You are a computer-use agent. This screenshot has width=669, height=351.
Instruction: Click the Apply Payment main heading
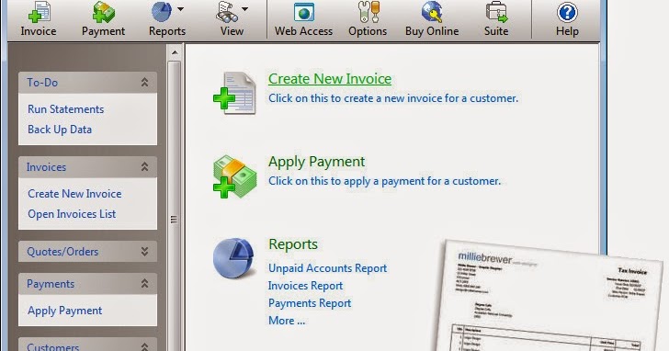point(316,162)
